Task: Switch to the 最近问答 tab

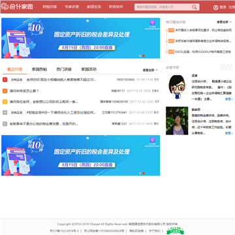Action: 14,69
